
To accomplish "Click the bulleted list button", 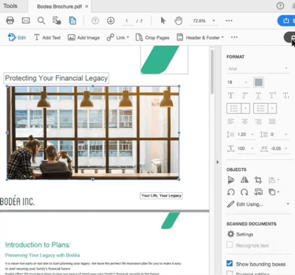I will pyautogui.click(x=234, y=108).
